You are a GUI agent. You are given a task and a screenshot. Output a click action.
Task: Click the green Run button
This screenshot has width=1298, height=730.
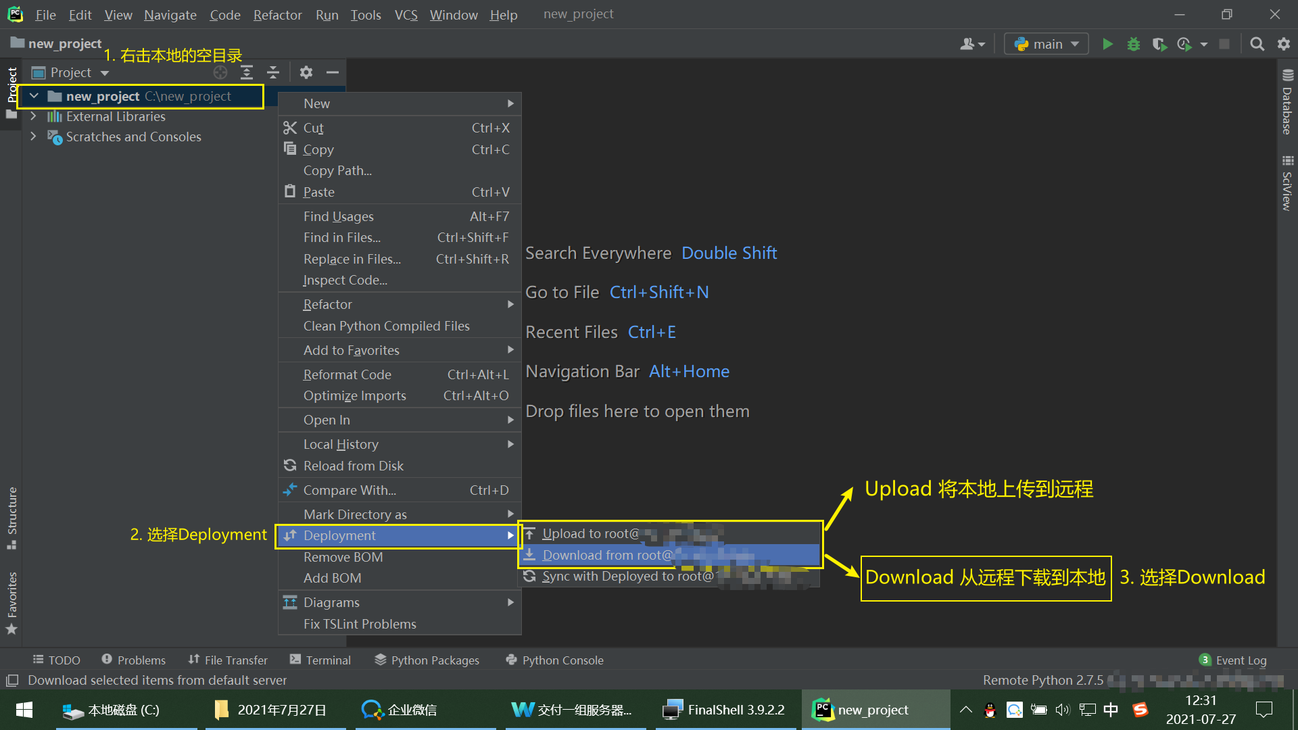click(1107, 44)
